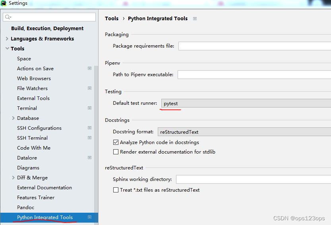Click project-level icon beside File Watchers
The width and height of the screenshot is (331, 225).
[x=89, y=88]
